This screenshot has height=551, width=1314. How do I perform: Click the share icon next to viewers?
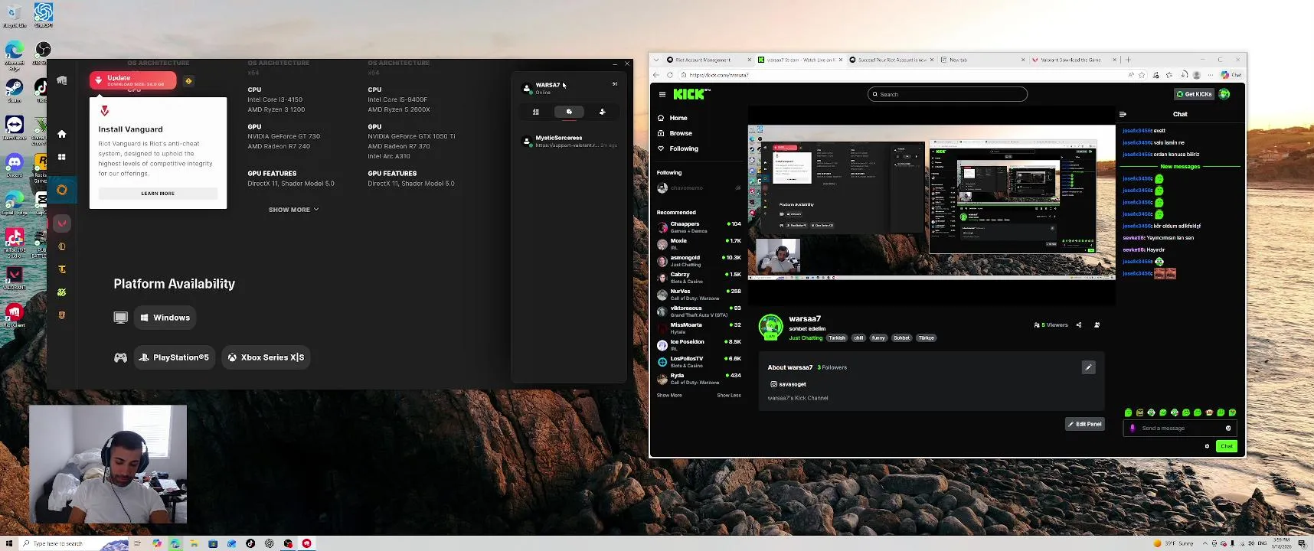1079,325
